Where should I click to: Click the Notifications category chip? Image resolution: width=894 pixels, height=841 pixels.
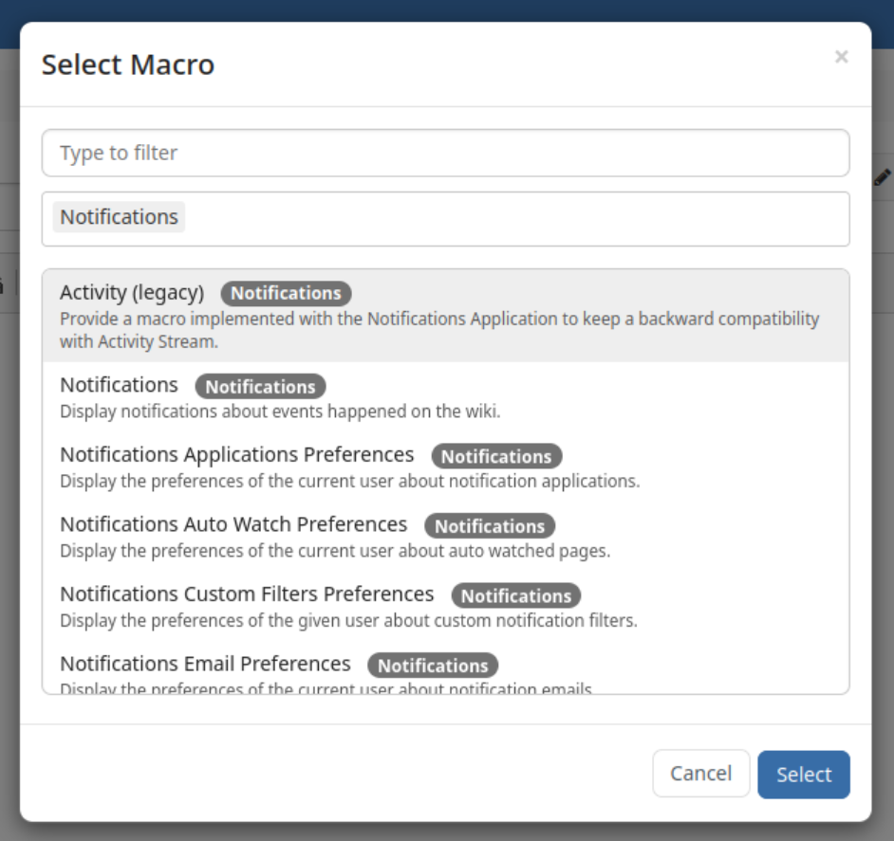(x=119, y=217)
